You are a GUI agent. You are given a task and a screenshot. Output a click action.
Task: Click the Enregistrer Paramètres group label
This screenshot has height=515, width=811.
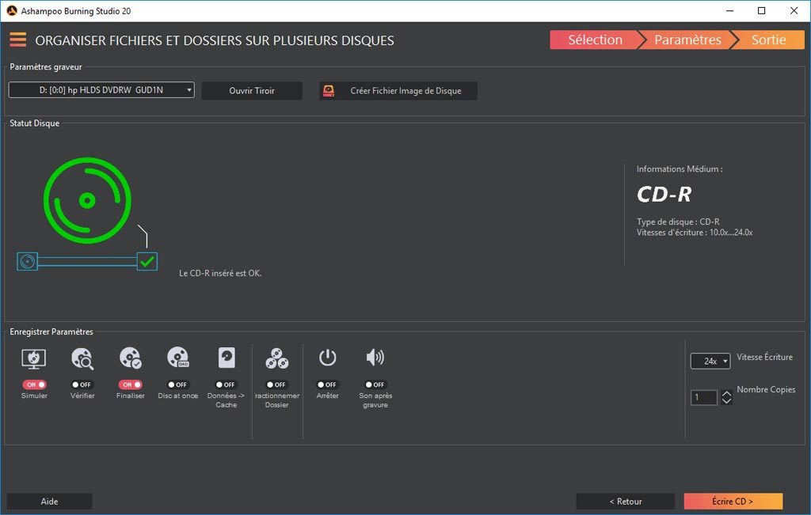click(51, 331)
